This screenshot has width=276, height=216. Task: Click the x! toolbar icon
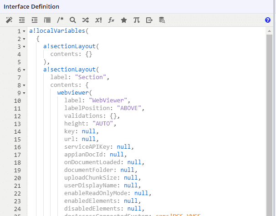click(98, 20)
